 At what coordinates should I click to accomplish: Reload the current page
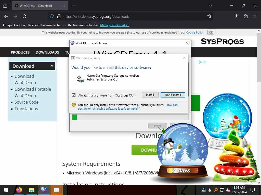tap(24, 16)
